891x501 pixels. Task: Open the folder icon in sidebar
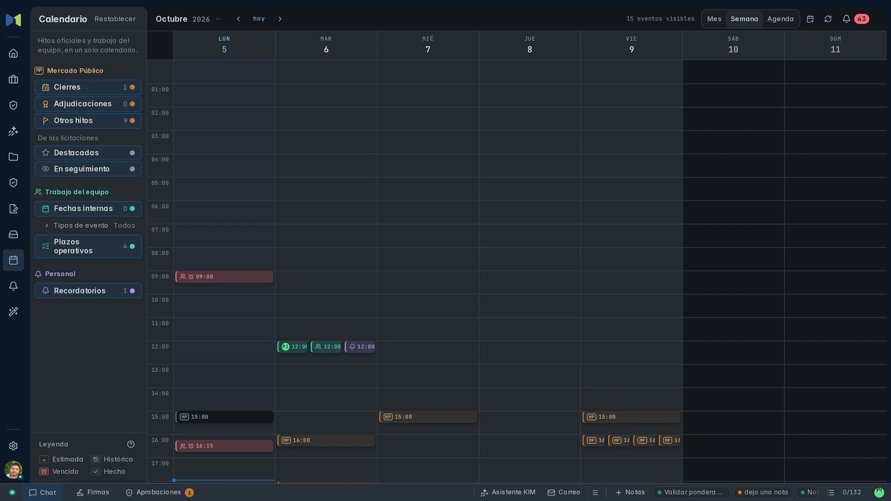click(13, 157)
